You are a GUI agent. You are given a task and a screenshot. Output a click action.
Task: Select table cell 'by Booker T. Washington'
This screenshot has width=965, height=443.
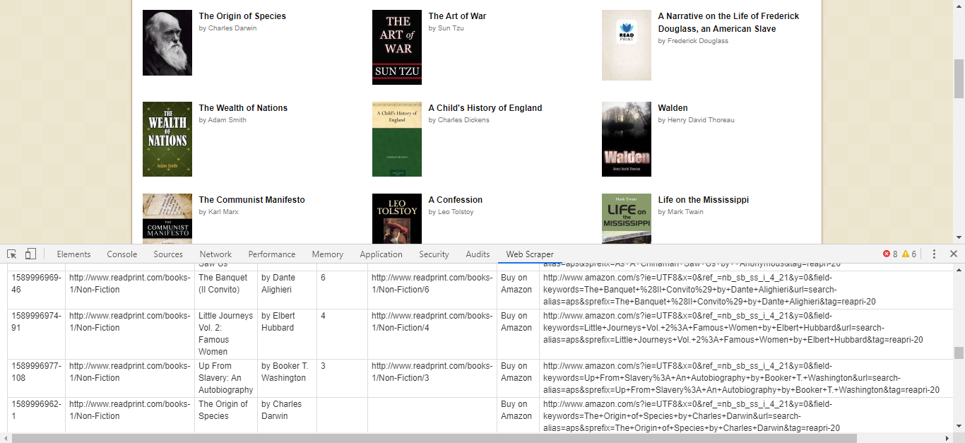point(287,378)
